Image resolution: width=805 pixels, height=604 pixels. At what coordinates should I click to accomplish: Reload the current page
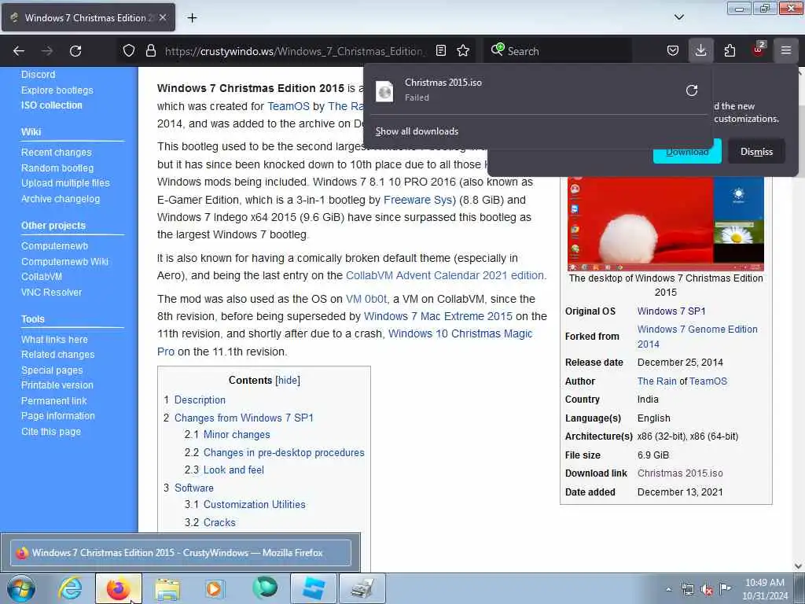[75, 51]
